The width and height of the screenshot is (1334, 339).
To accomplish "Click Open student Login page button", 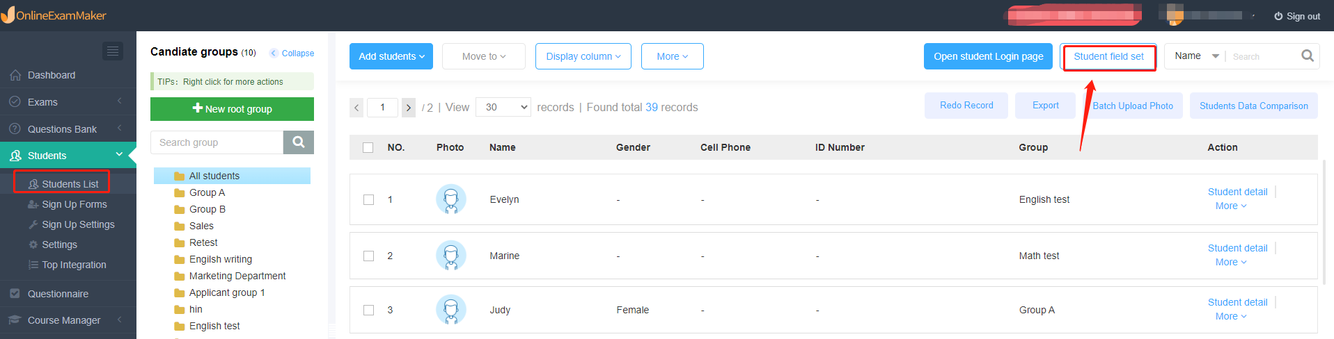I will click(x=989, y=56).
